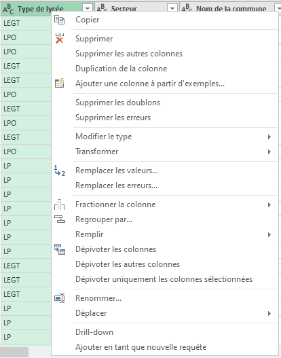Click the Regrouper par group icon
Image resolution: width=281 pixels, height=358 pixels.
pos(60,219)
